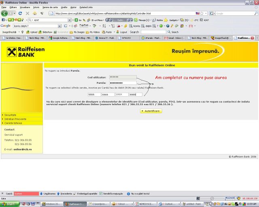
Task: Open the home page via house icon
Action: 35,13
